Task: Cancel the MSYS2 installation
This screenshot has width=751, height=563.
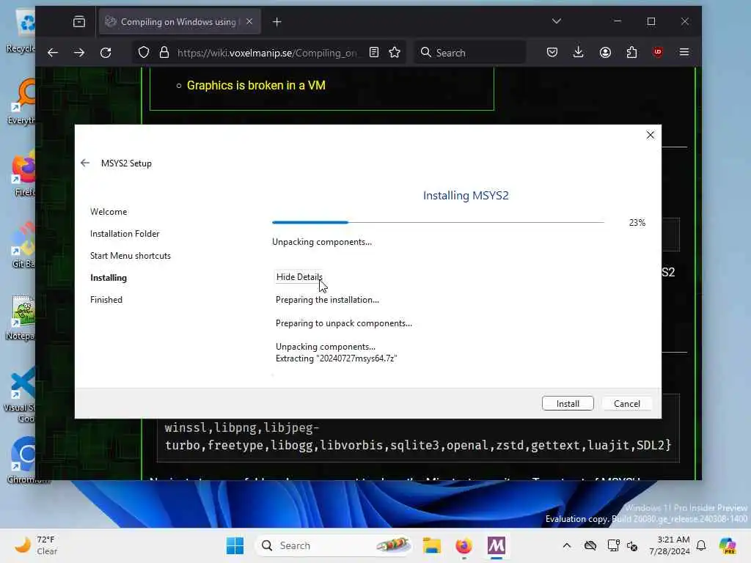Action: (x=626, y=404)
